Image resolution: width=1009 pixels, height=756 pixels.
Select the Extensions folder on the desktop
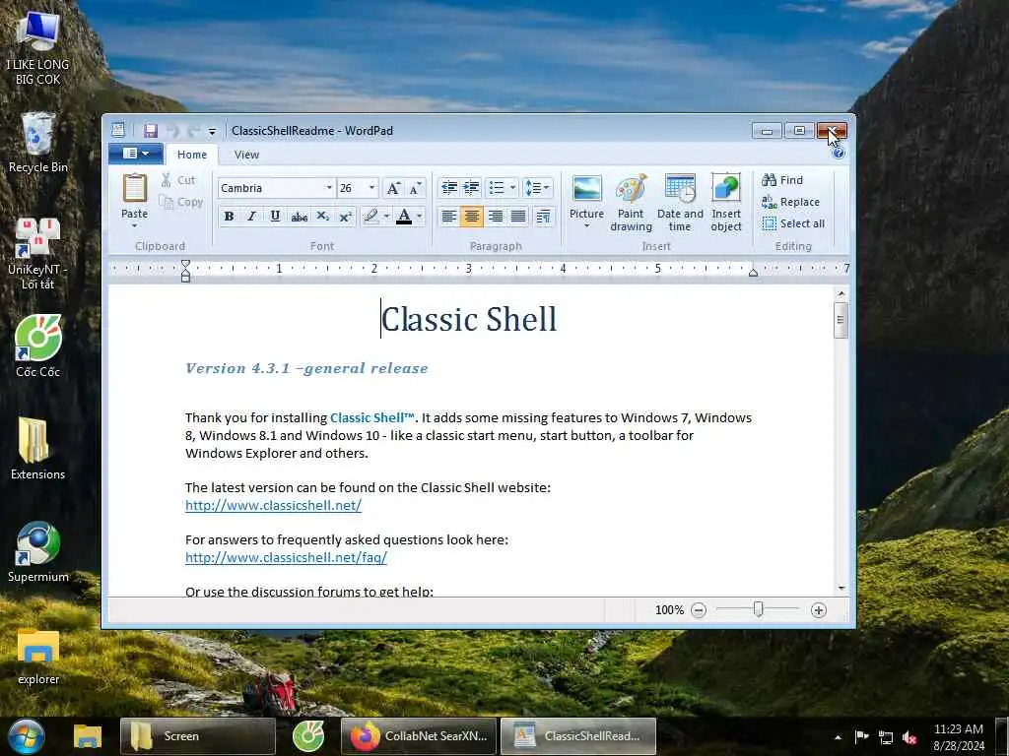[x=38, y=449]
